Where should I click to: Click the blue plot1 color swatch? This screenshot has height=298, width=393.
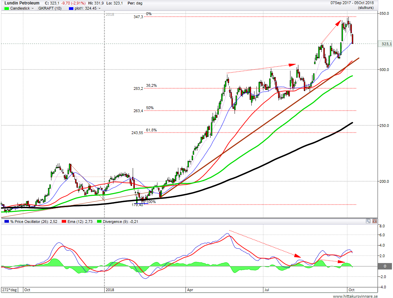point(71,8)
